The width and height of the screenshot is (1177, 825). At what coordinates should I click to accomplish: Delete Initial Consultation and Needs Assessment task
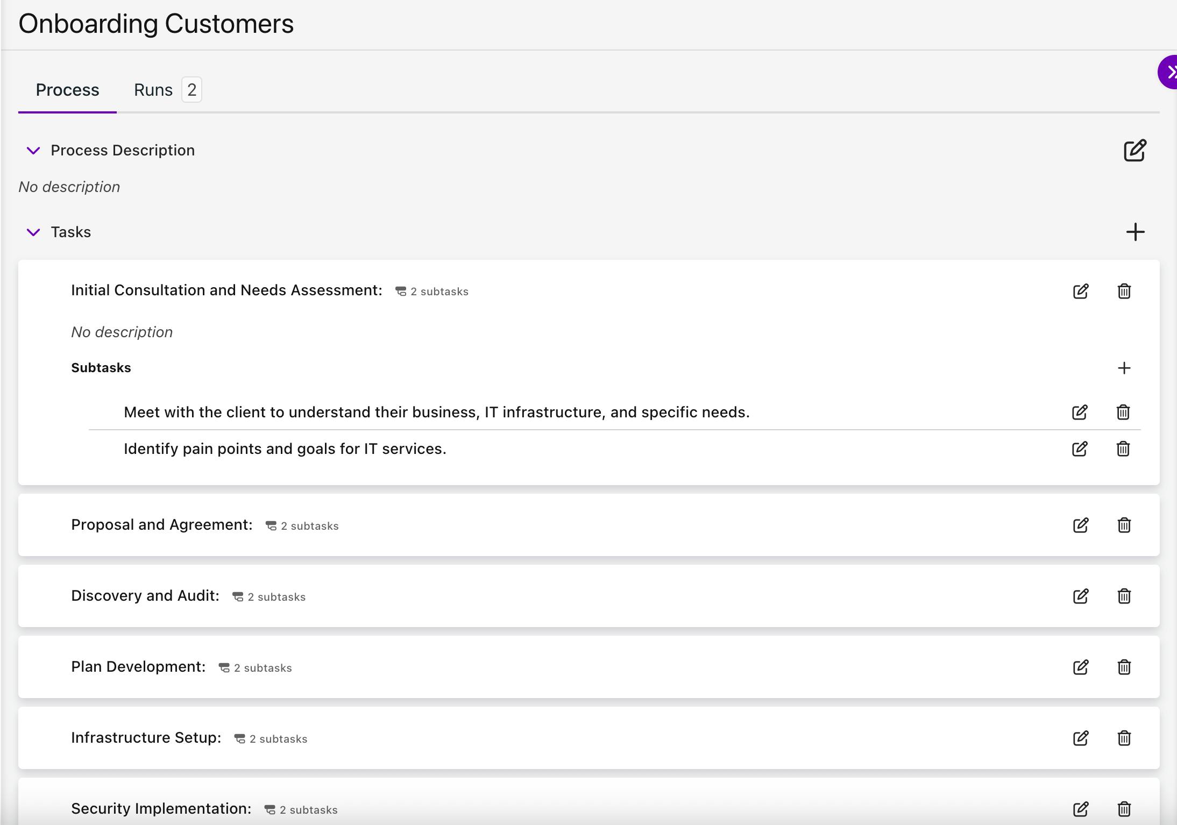point(1124,291)
